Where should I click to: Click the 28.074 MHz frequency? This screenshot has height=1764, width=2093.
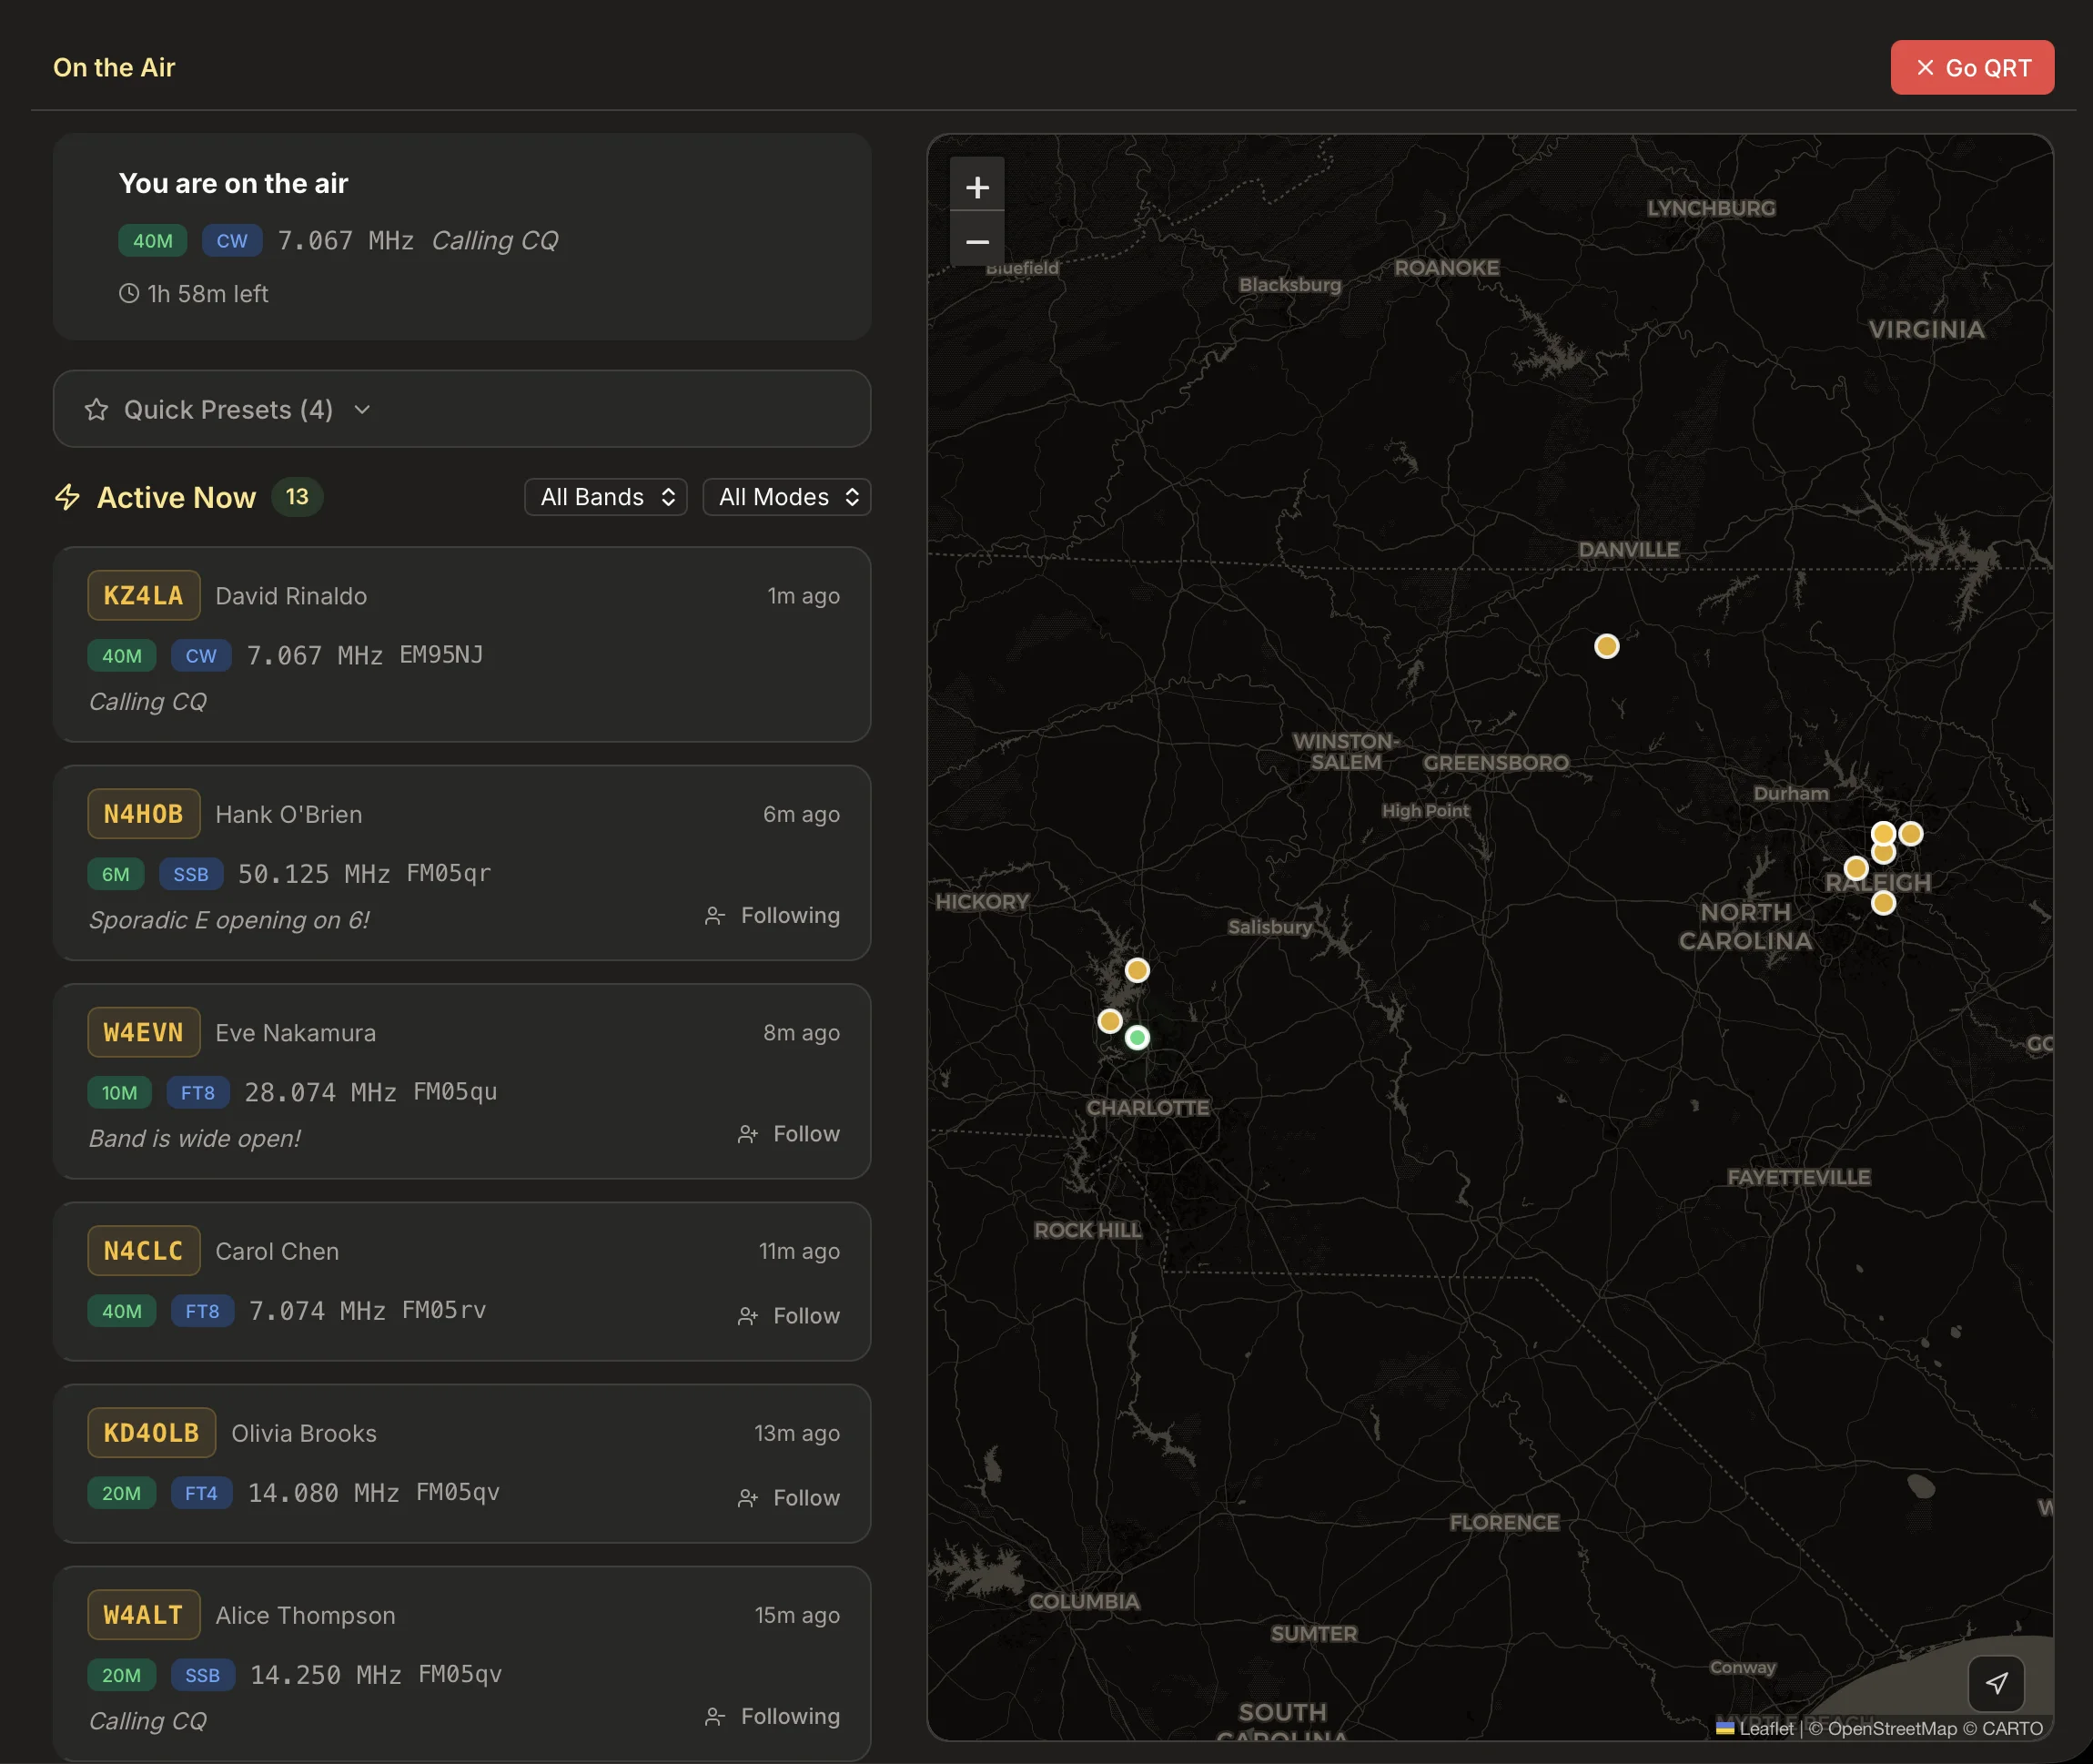(x=321, y=1091)
